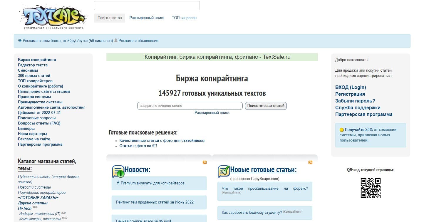This screenshot has width=424, height=222.
Task: Open the Статьи с фото на 5*! link
Action: tap(138, 146)
